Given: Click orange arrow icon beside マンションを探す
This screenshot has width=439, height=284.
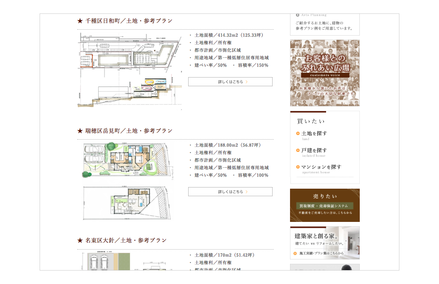Looking at the screenshot, I should point(298,167).
